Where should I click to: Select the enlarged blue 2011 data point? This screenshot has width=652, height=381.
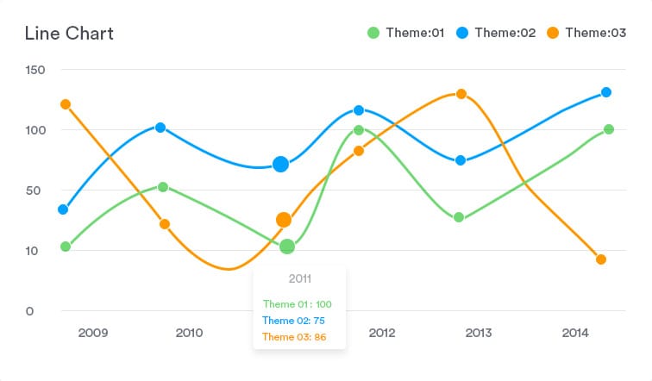pyautogui.click(x=280, y=164)
